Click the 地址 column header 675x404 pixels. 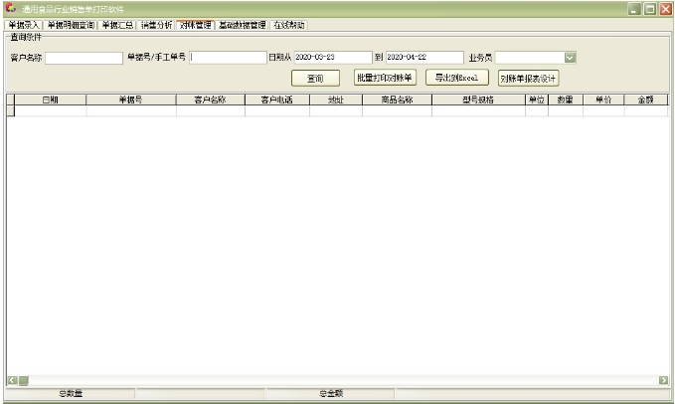click(x=336, y=100)
